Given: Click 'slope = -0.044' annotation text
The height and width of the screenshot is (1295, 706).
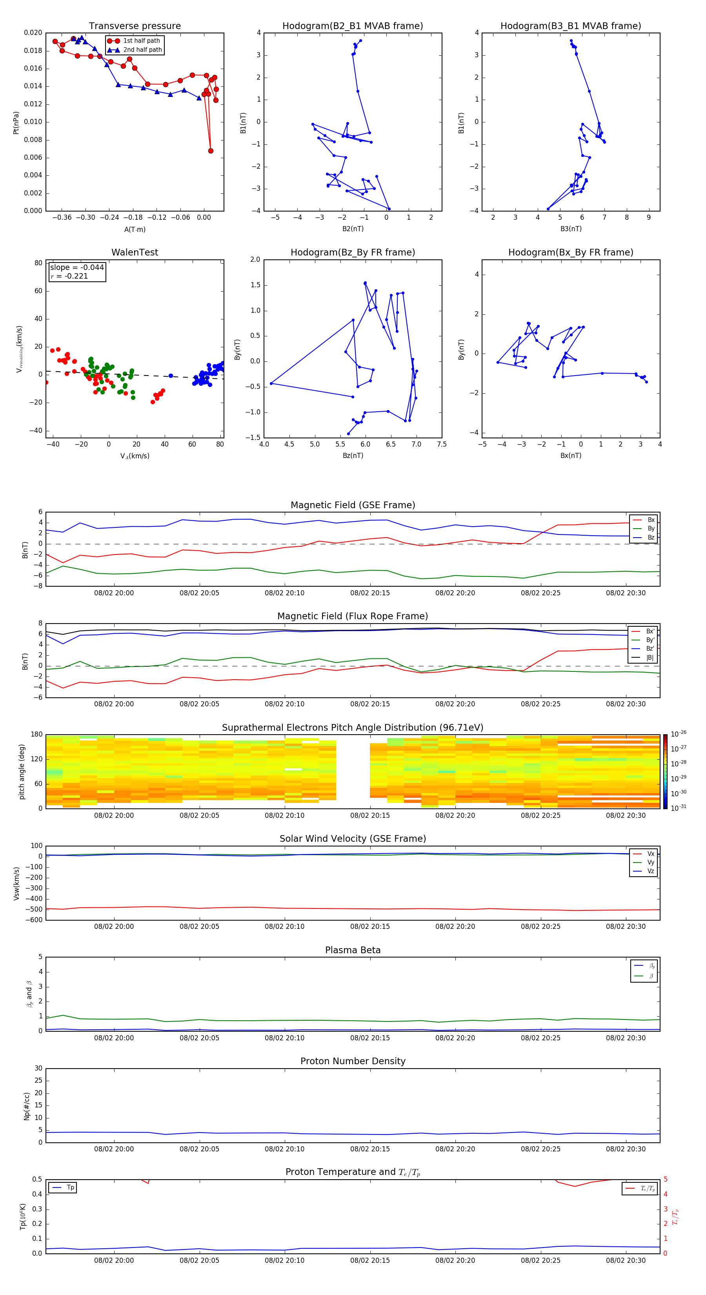Looking at the screenshot, I should pos(77,268).
